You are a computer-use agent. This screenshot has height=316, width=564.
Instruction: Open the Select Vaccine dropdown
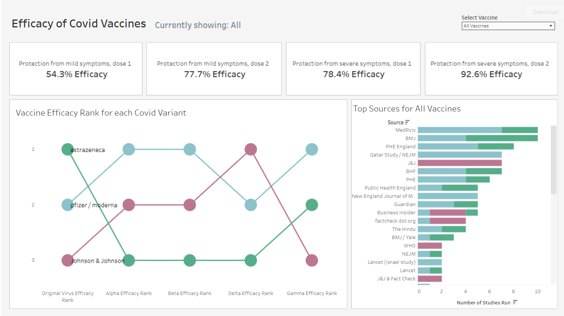tap(508, 26)
